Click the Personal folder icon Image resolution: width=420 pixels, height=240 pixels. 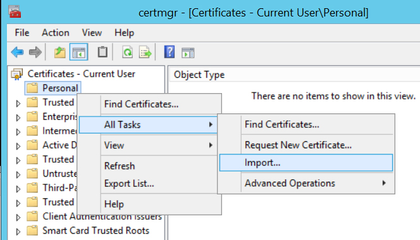pyautogui.click(x=32, y=87)
